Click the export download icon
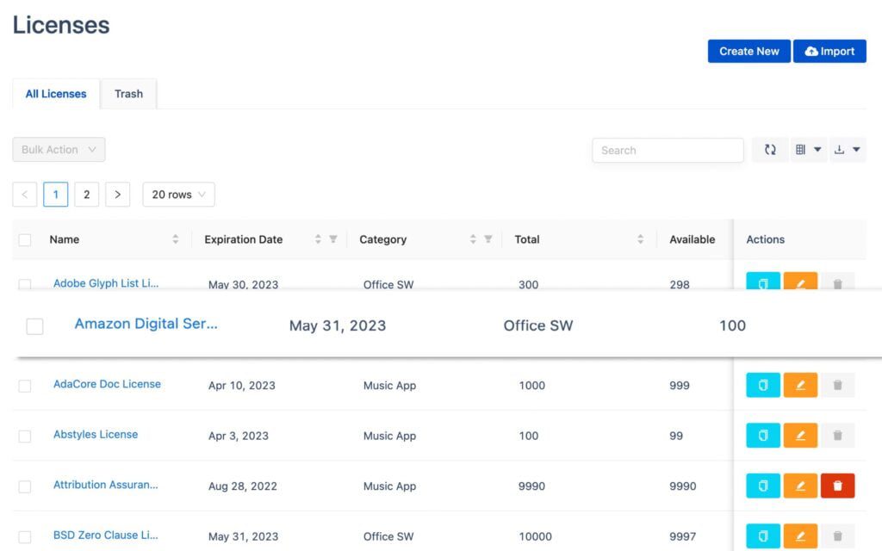 coord(840,149)
